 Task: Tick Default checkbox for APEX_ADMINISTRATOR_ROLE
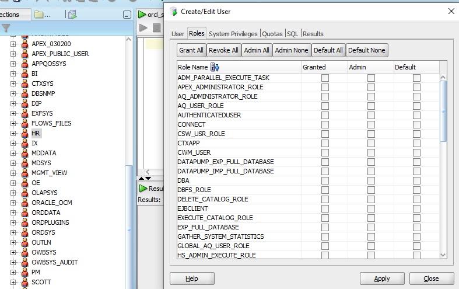click(416, 87)
